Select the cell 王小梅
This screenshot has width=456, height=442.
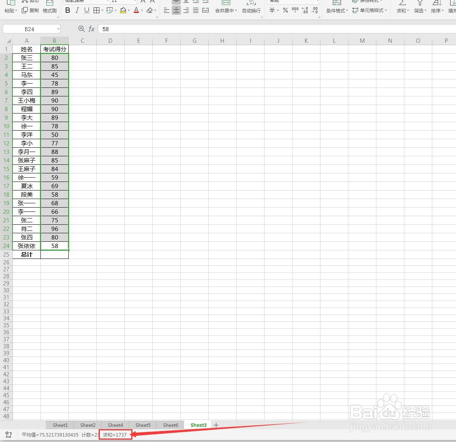pyautogui.click(x=26, y=101)
